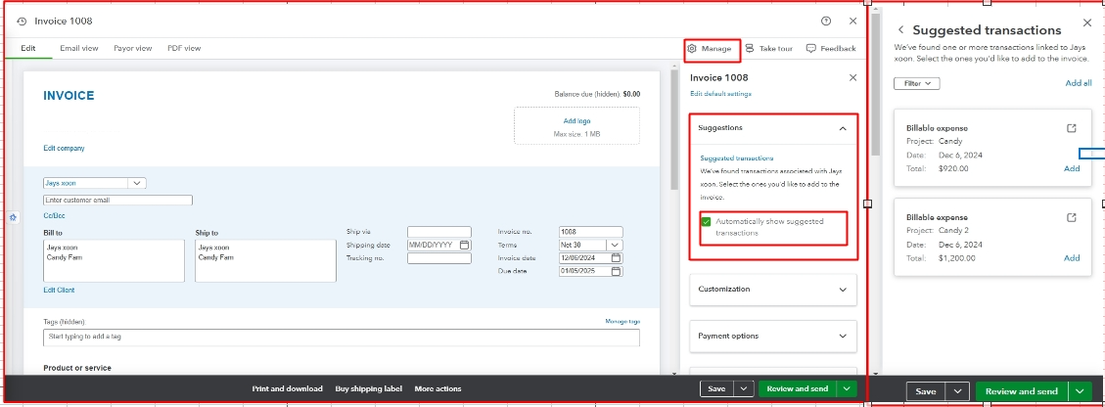Switch to PDF view tab

pyautogui.click(x=184, y=49)
